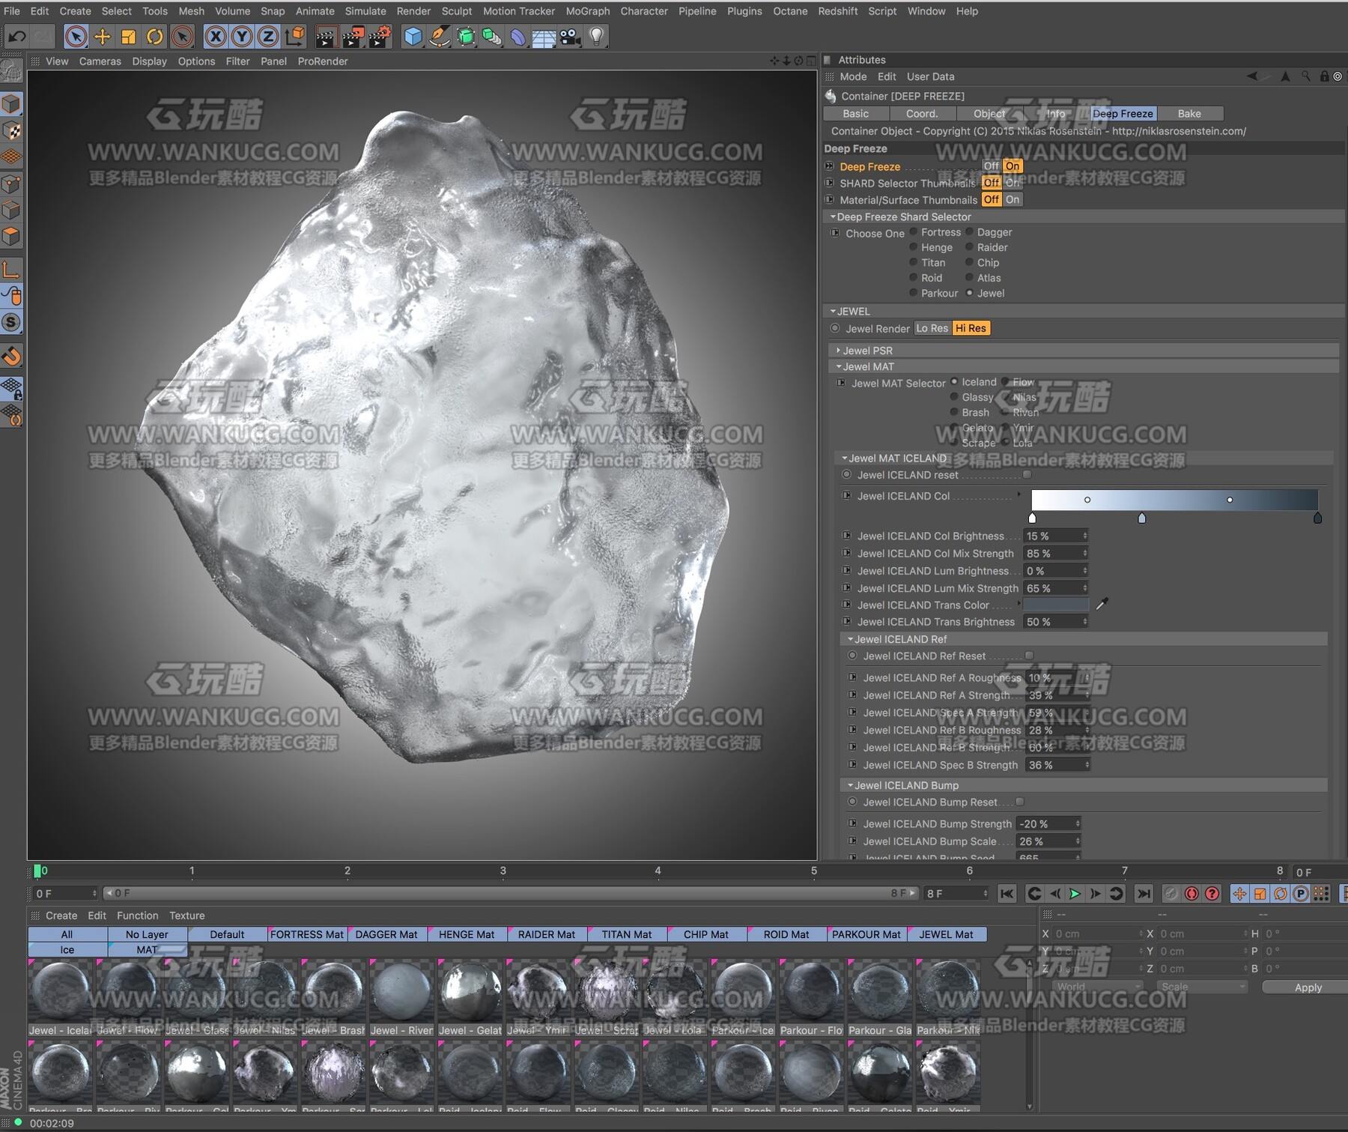This screenshot has width=1348, height=1132.
Task: Click Render View clapperboard icon
Action: [326, 36]
